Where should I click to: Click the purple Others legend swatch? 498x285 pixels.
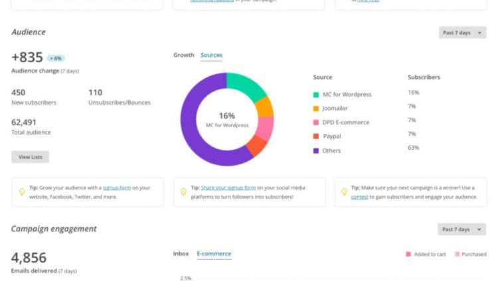[x=316, y=150]
